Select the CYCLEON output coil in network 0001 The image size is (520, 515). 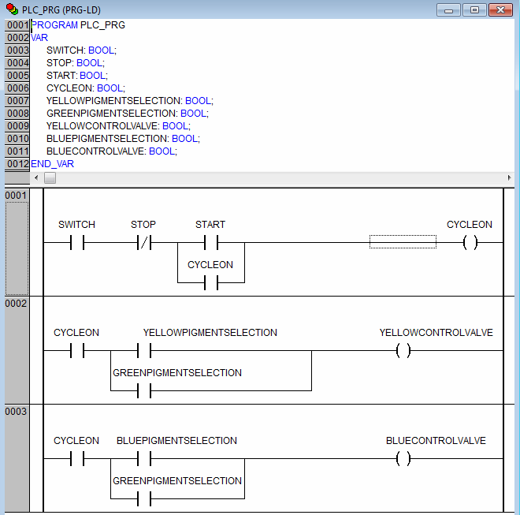click(470, 242)
